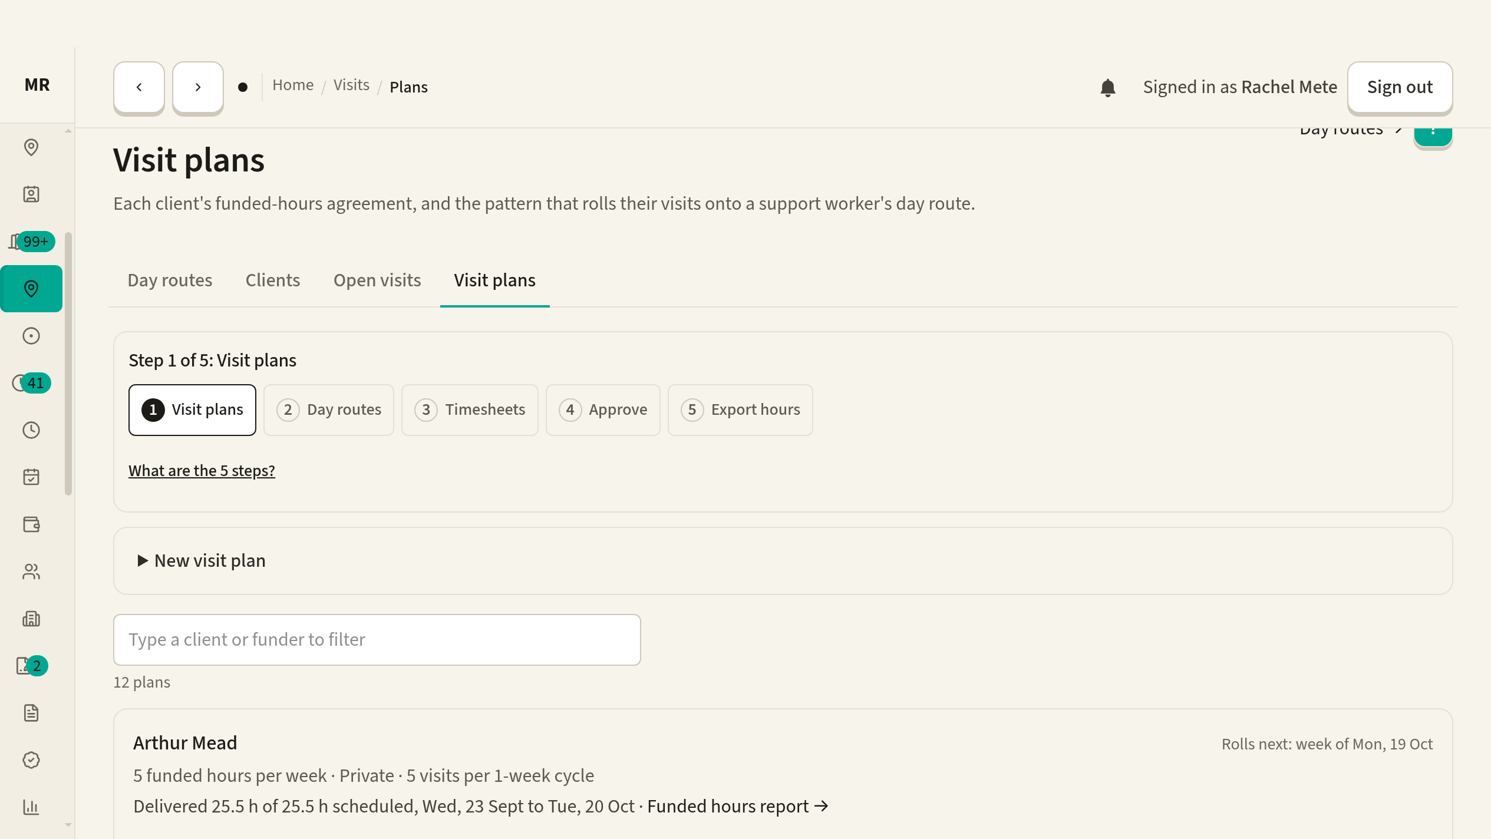Go to step 3 Timesheets
Viewport: 1491px width, 839px height.
point(470,410)
